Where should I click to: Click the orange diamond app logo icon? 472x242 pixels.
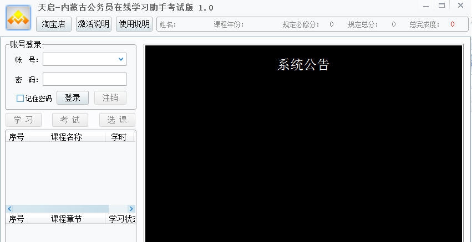pos(18,18)
